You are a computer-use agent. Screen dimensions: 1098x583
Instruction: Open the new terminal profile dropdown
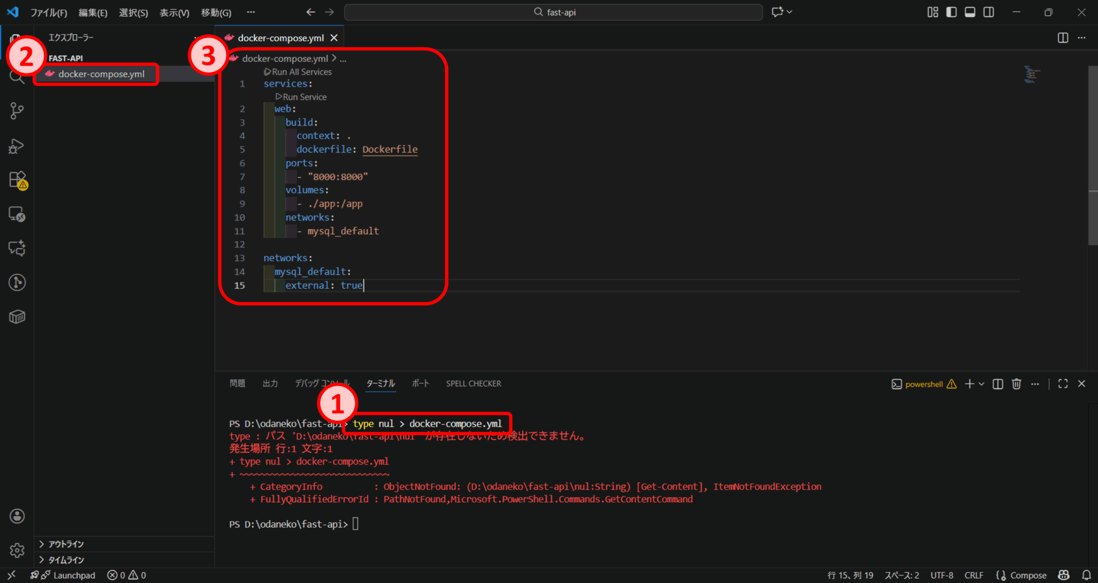982,384
